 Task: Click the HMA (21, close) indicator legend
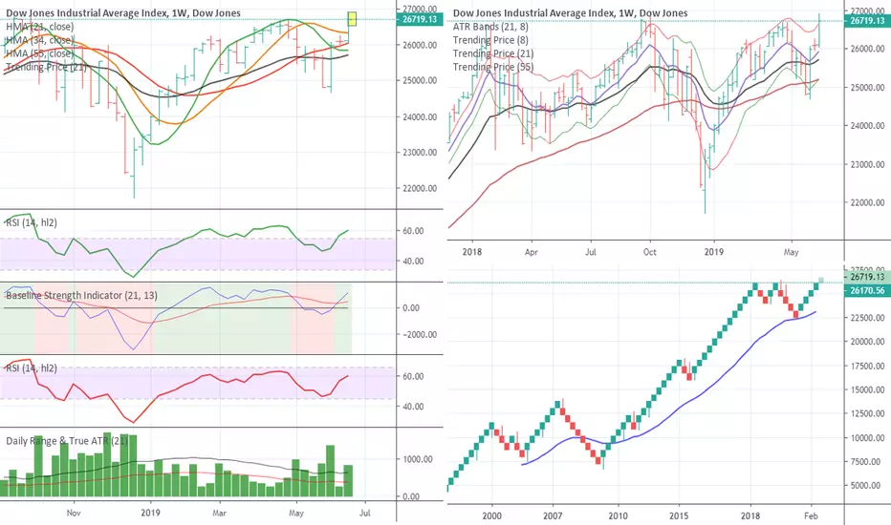point(40,26)
